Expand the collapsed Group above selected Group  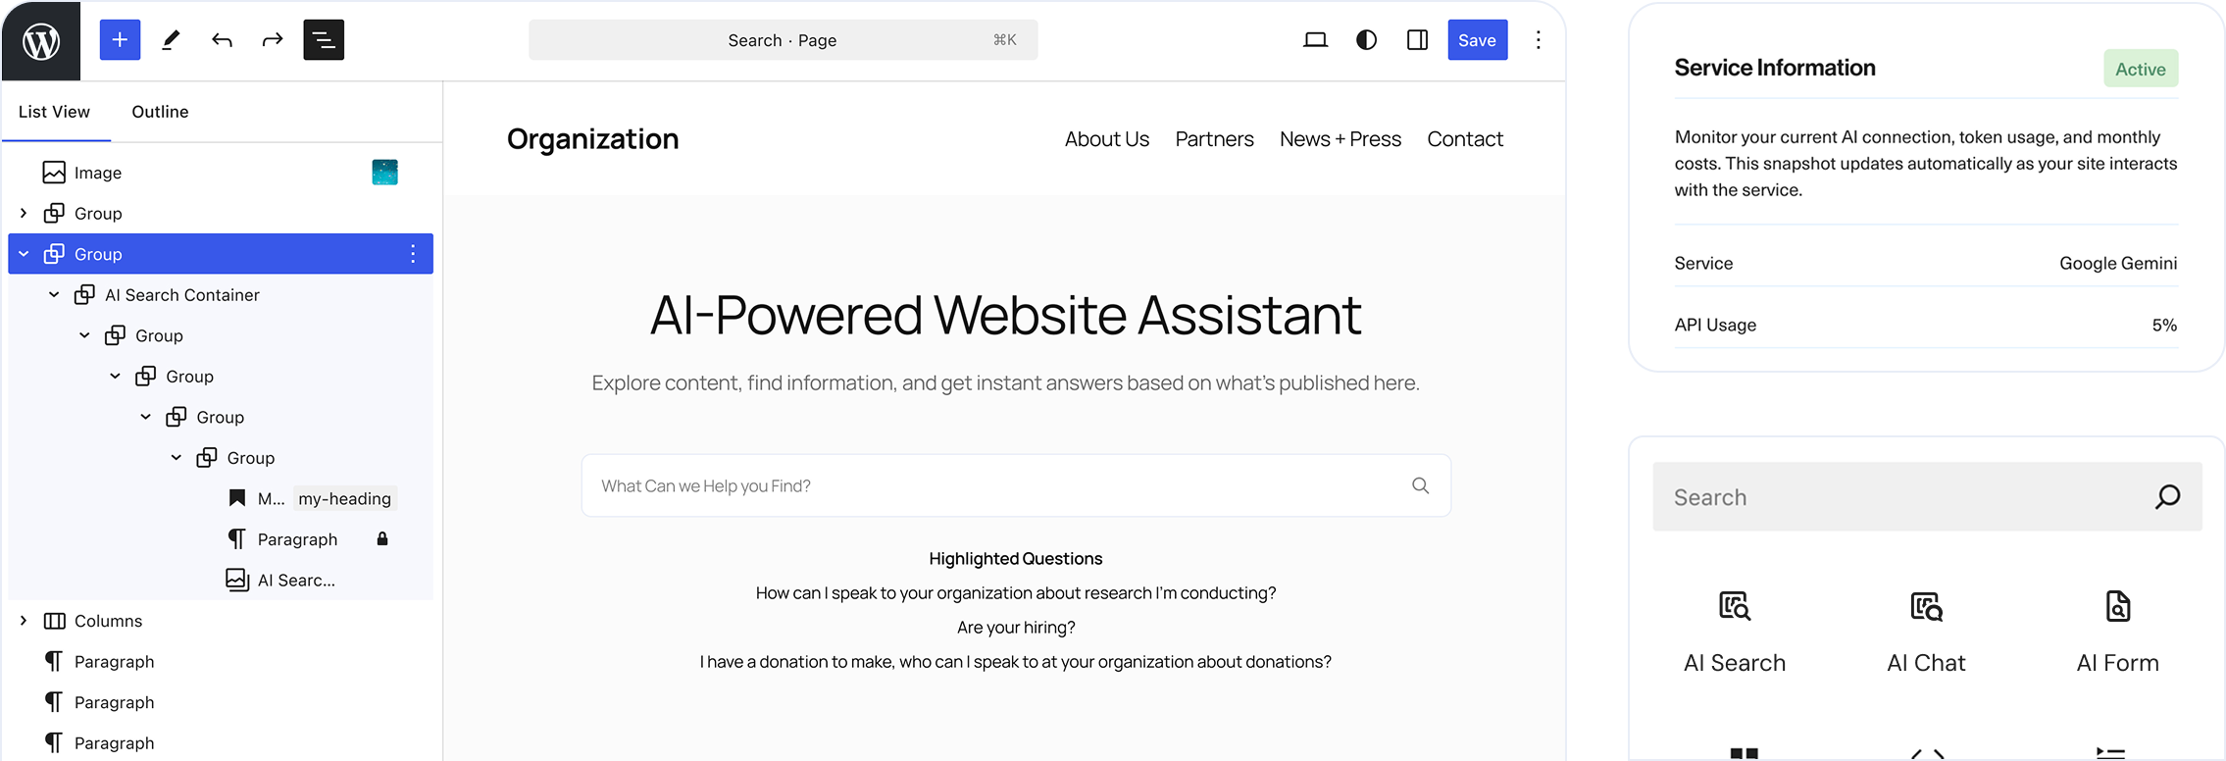24,214
